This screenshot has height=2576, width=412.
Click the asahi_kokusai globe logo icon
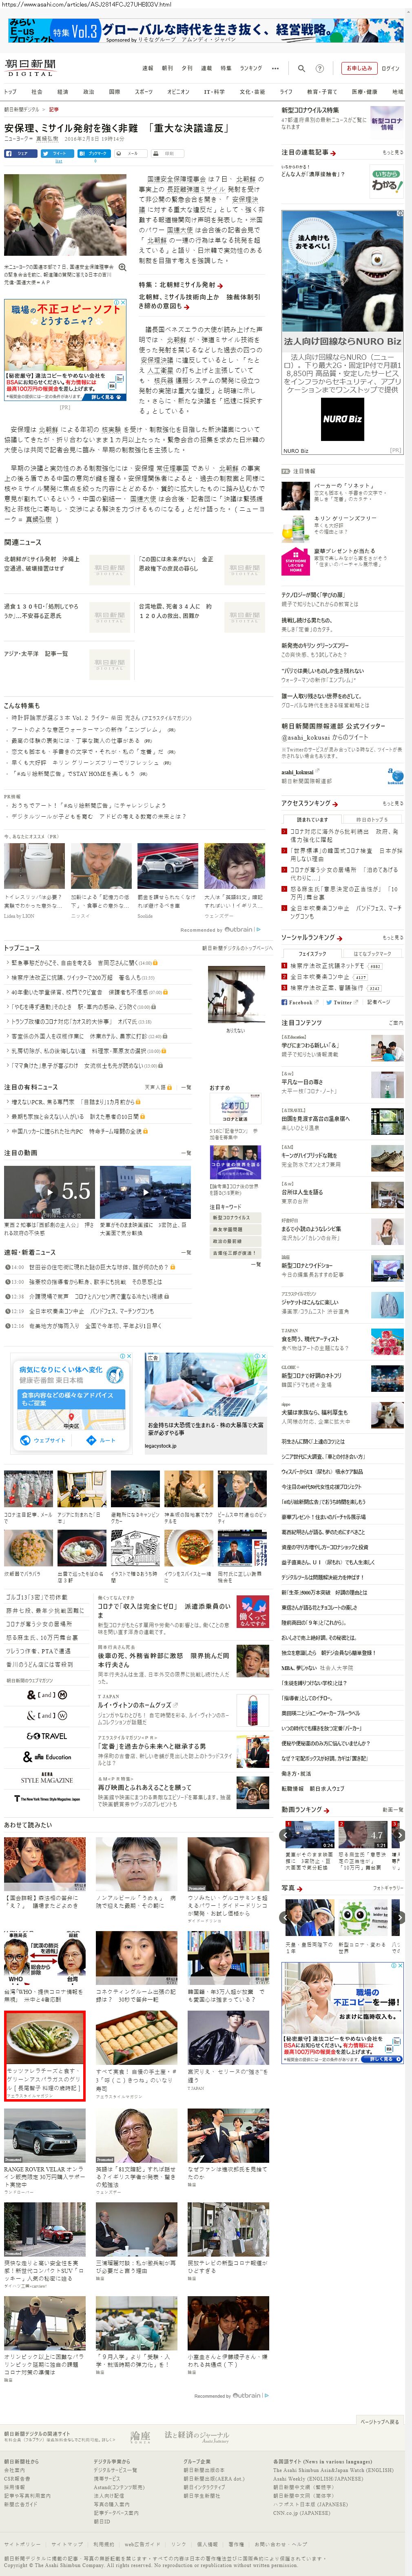(x=395, y=776)
